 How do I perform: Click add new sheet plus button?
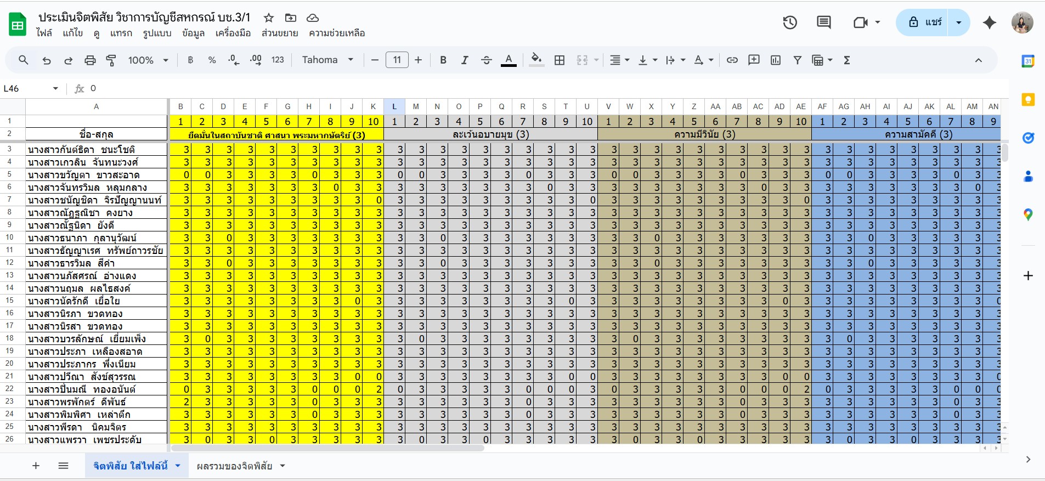[x=36, y=466]
